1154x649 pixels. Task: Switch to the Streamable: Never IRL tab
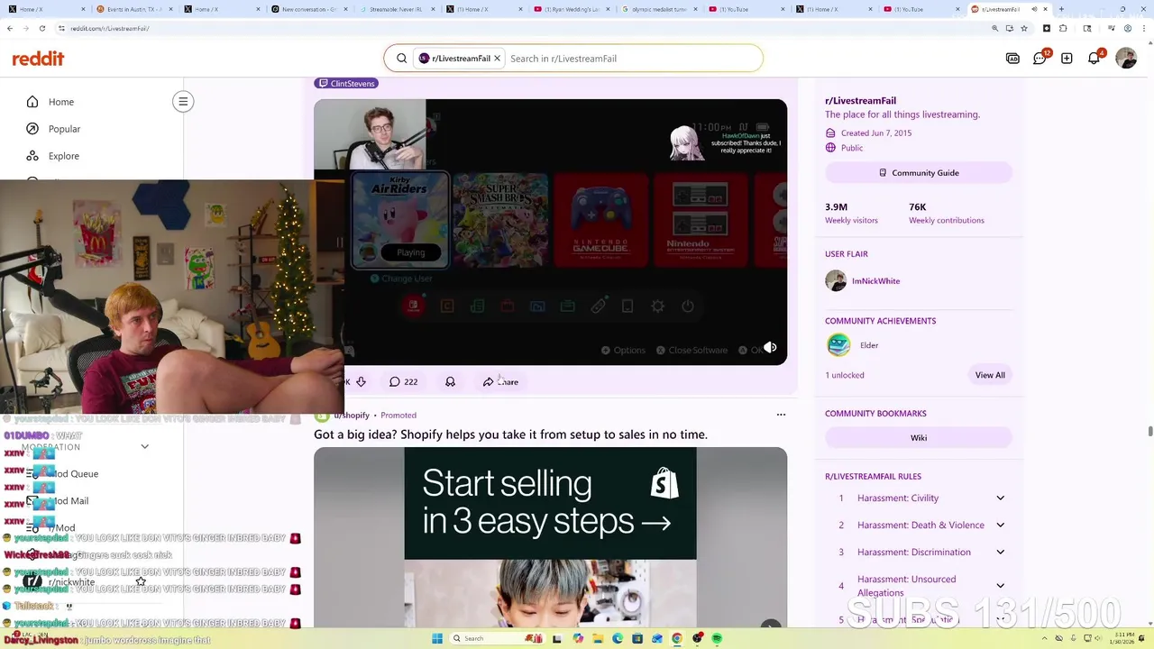397,9
